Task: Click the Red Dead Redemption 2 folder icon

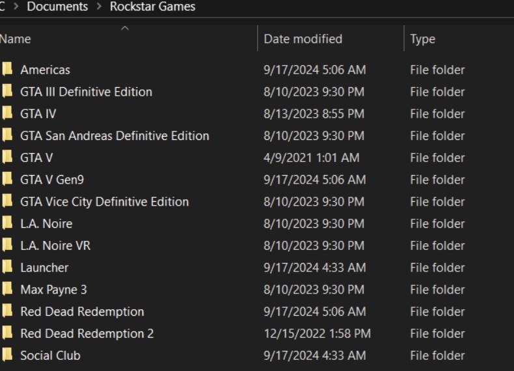Action: 7,333
